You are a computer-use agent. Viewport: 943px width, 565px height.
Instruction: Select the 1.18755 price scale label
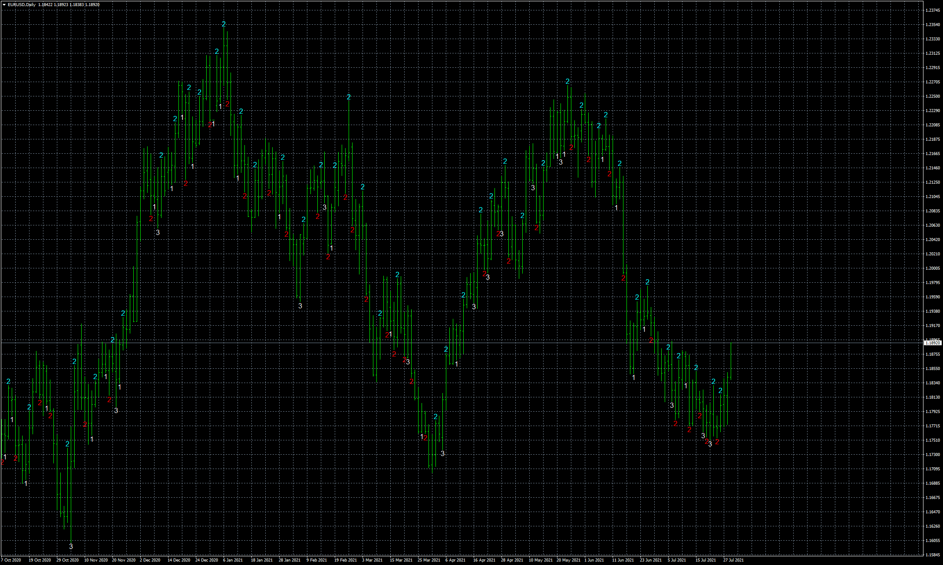tap(933, 354)
